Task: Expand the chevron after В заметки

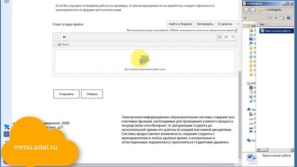Action: click(238, 24)
